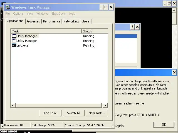Select highlighted item in background dialog list
Screen dimensions: 178x133
pos(126,36)
